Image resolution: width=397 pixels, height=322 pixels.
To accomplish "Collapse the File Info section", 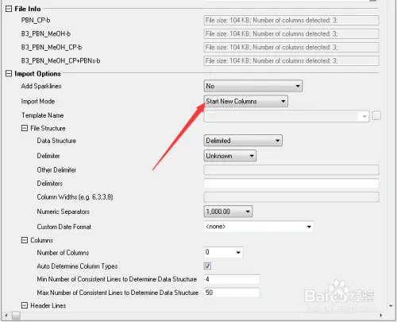I will pyautogui.click(x=9, y=9).
